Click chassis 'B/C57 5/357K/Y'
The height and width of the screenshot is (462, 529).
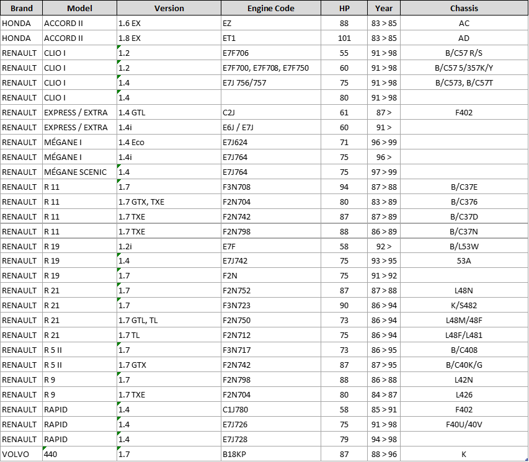(x=465, y=68)
